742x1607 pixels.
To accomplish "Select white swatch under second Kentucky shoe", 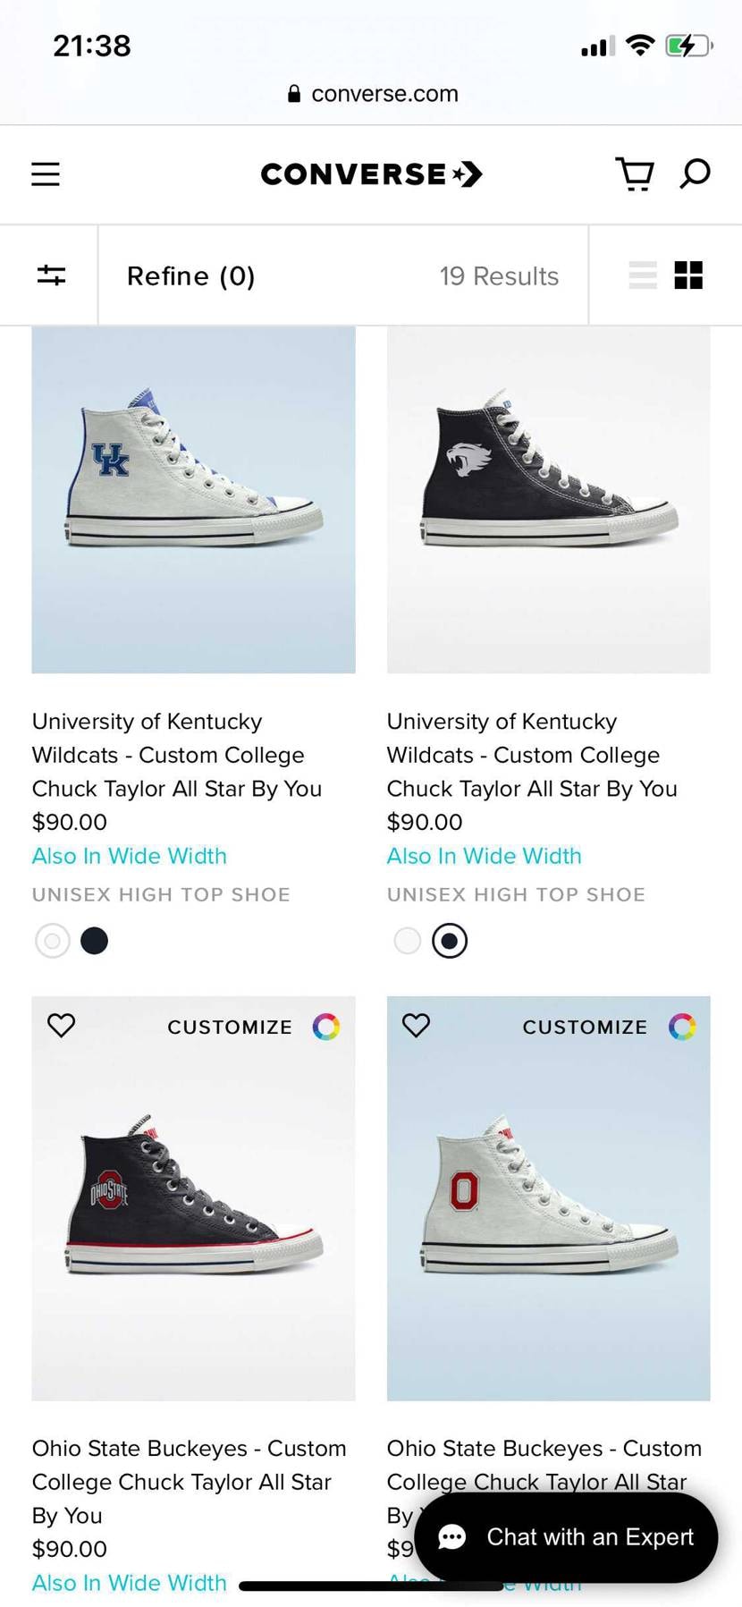I will tap(407, 941).
